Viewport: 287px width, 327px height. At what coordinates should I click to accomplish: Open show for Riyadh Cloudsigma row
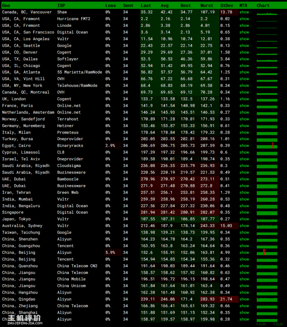[244, 165]
